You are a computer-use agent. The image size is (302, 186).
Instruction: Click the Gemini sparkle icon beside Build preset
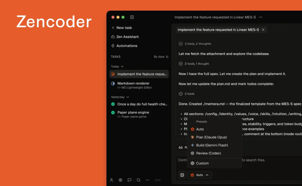coord(192,145)
